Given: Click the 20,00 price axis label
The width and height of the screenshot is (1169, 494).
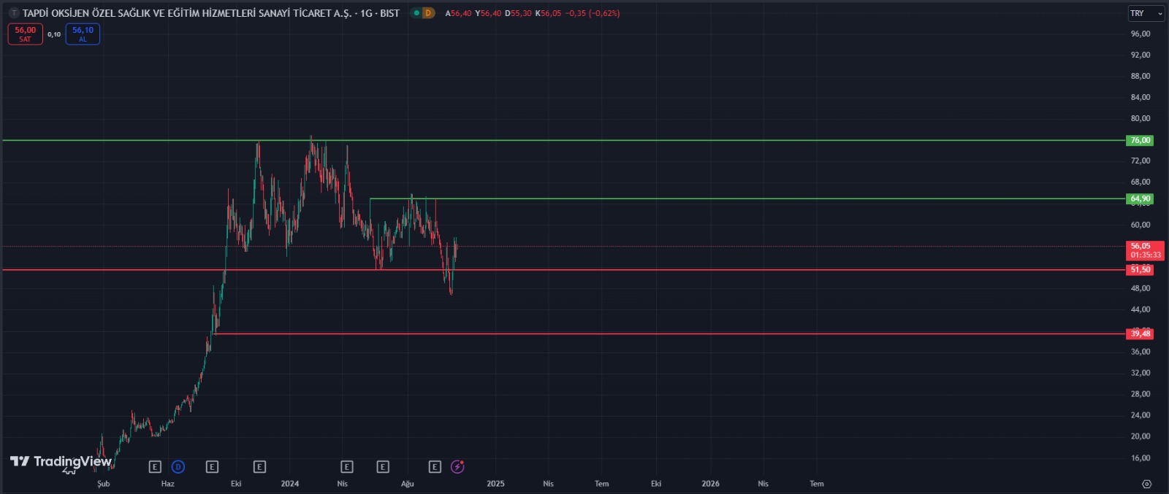Looking at the screenshot, I should click(x=1140, y=436).
